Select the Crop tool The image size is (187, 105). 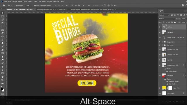click(3, 27)
